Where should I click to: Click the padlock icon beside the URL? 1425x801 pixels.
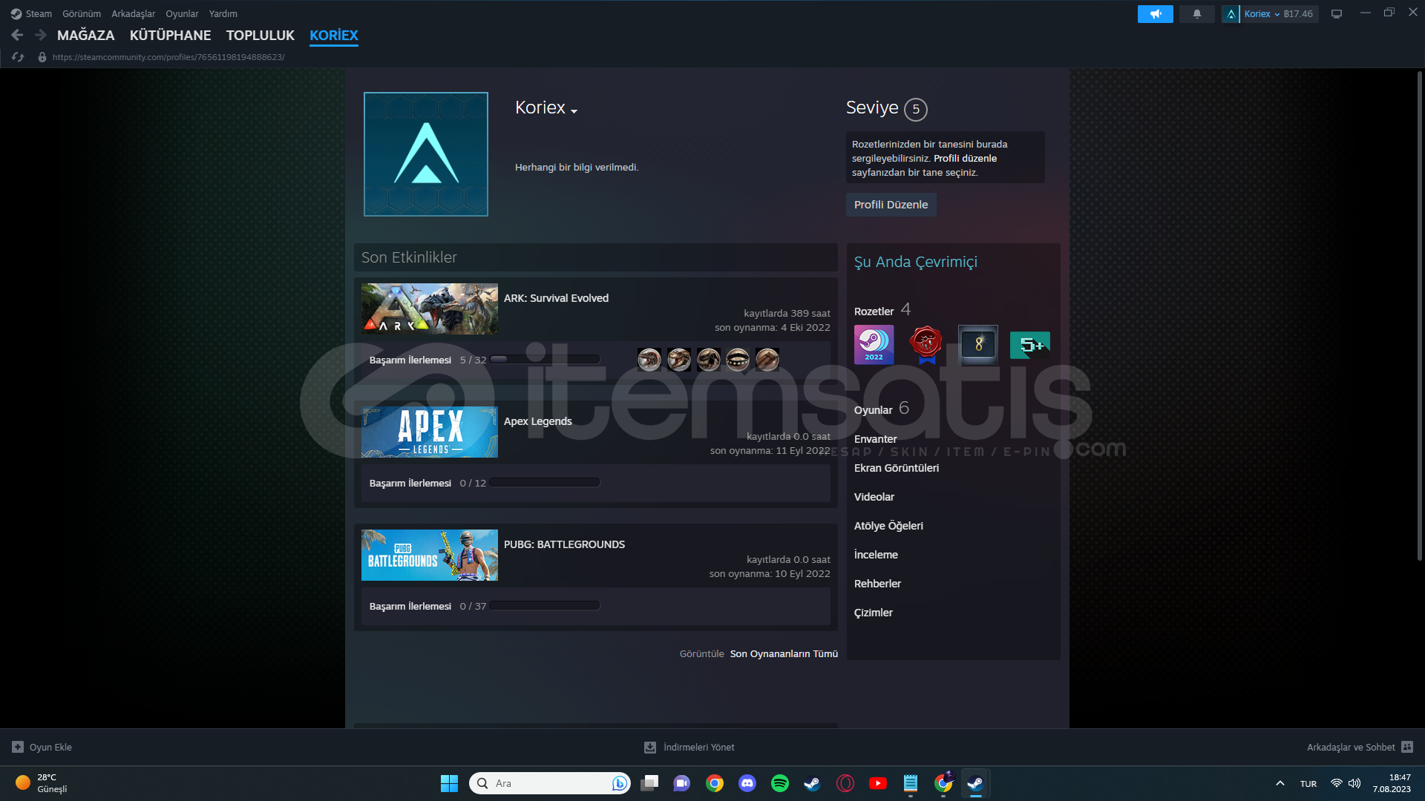tap(42, 57)
